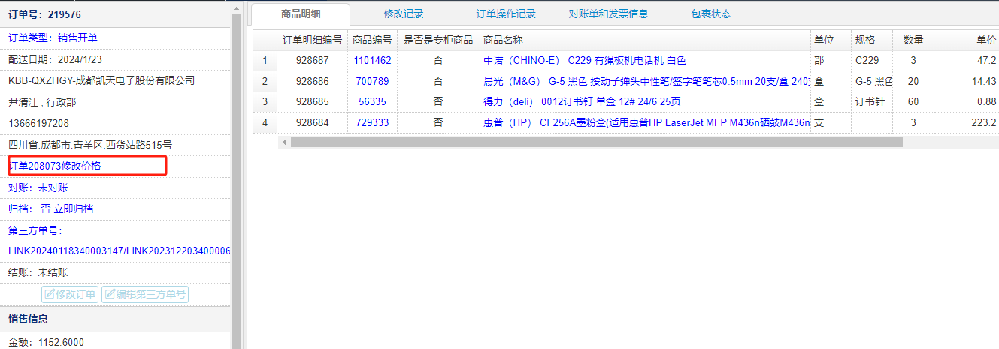Click the edit icon on 编辑第三方单号
The height and width of the screenshot is (349, 999).
pyautogui.click(x=110, y=294)
